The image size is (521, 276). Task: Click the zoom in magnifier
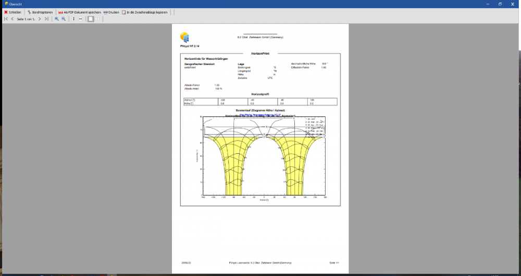[x=57, y=19]
